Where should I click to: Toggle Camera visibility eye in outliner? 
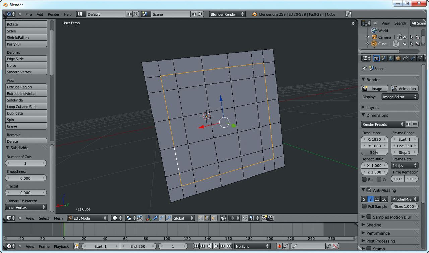(405, 37)
